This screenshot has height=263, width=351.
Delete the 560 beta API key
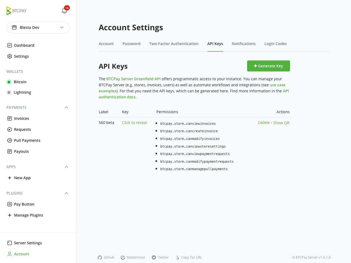264,123
